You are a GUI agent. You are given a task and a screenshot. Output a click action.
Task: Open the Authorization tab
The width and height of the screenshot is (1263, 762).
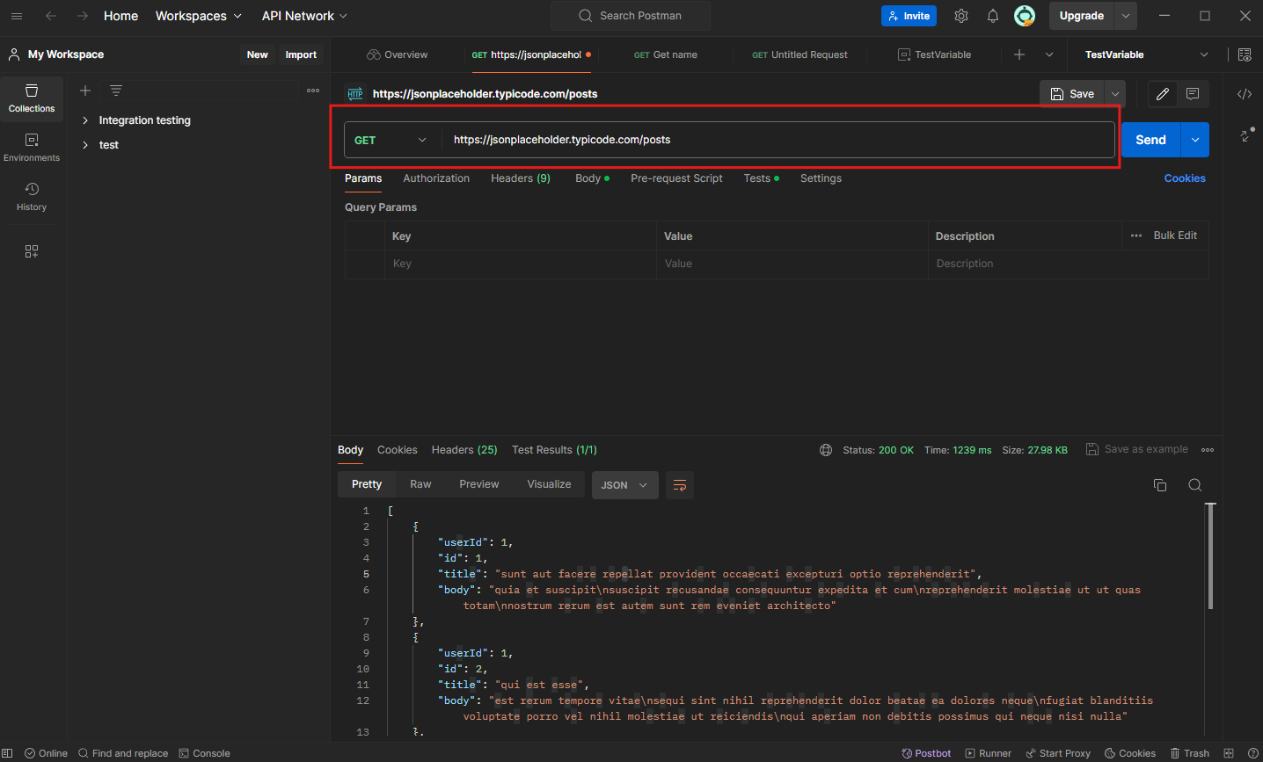[x=436, y=178]
